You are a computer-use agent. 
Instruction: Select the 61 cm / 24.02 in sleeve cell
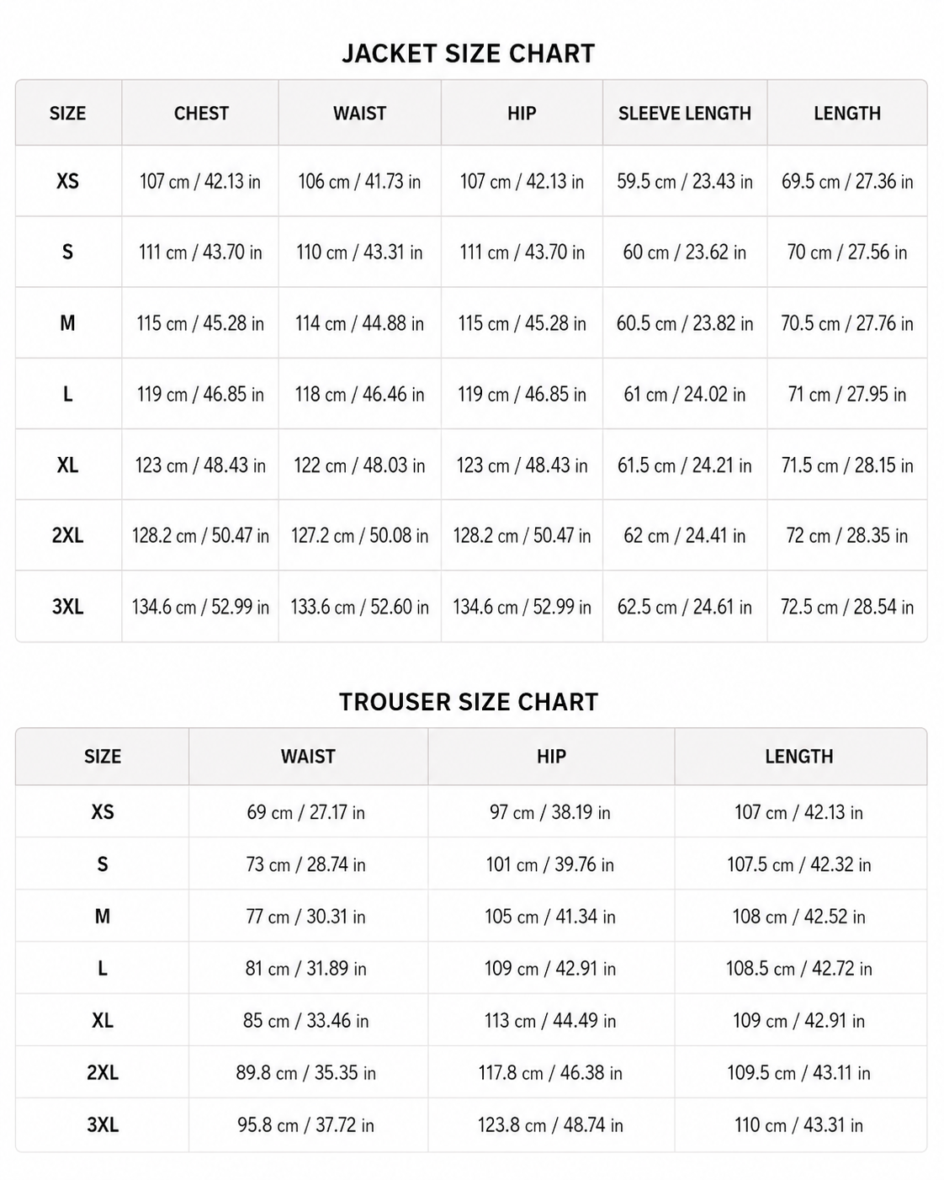(x=685, y=394)
